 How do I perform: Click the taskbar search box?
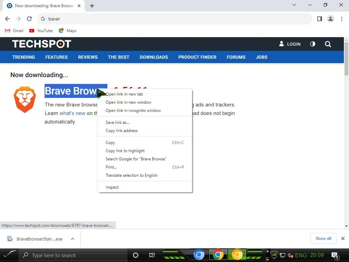click(x=74, y=255)
